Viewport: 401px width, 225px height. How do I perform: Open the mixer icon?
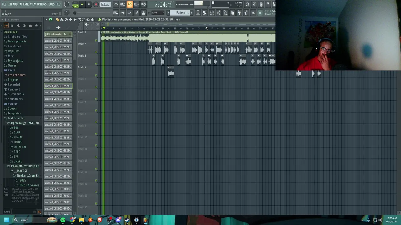pos(219,13)
